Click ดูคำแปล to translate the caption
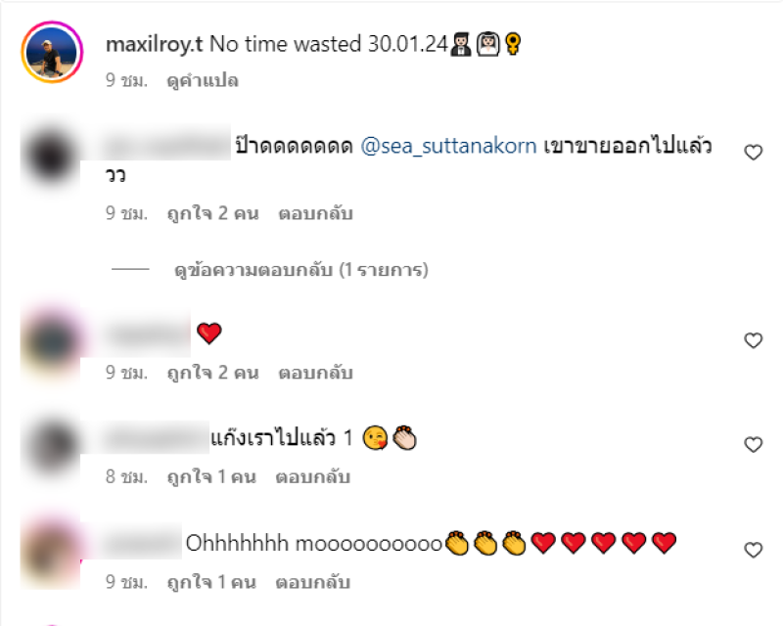Screen dimensions: 783x626 203,80
